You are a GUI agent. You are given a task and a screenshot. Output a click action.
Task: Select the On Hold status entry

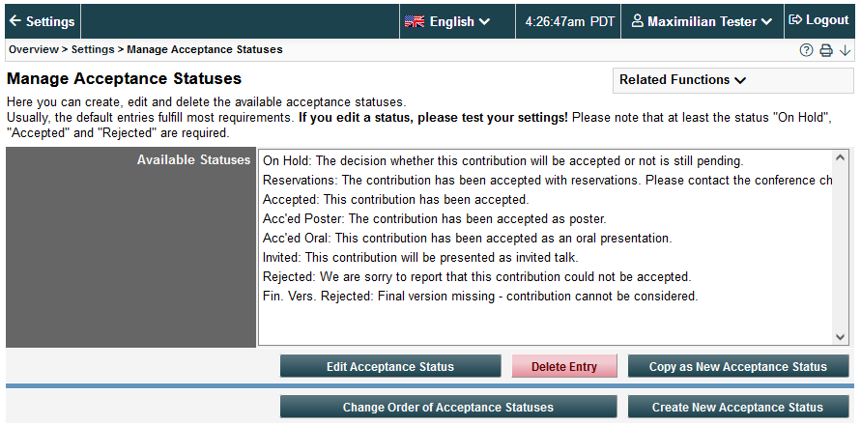click(547, 161)
